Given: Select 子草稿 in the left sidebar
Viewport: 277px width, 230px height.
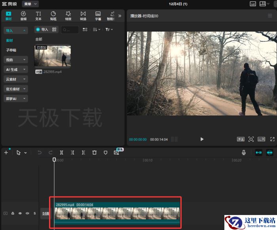Looking at the screenshot, I should (x=11, y=50).
